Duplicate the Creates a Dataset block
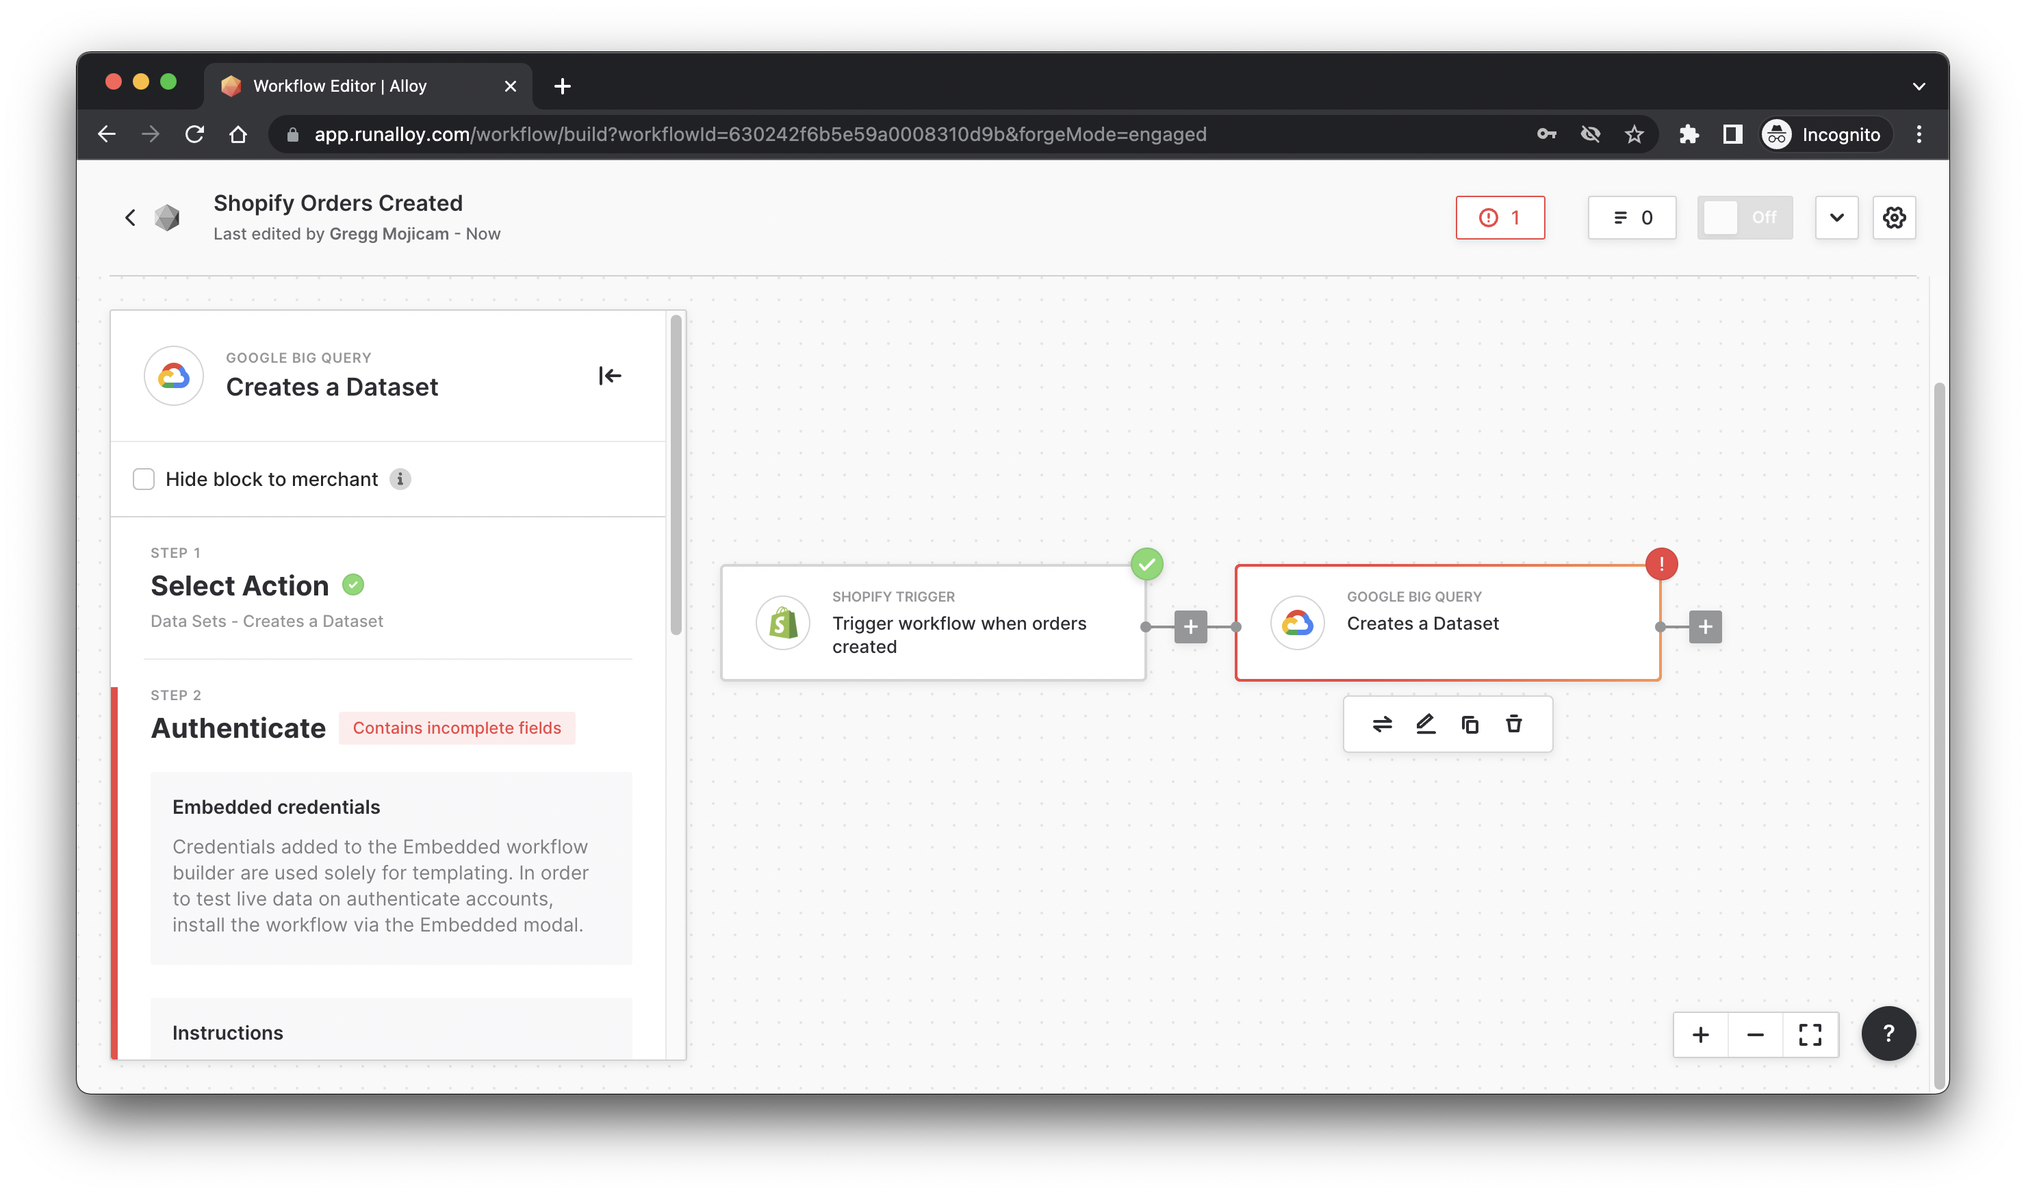This screenshot has height=1195, width=2026. (x=1470, y=724)
